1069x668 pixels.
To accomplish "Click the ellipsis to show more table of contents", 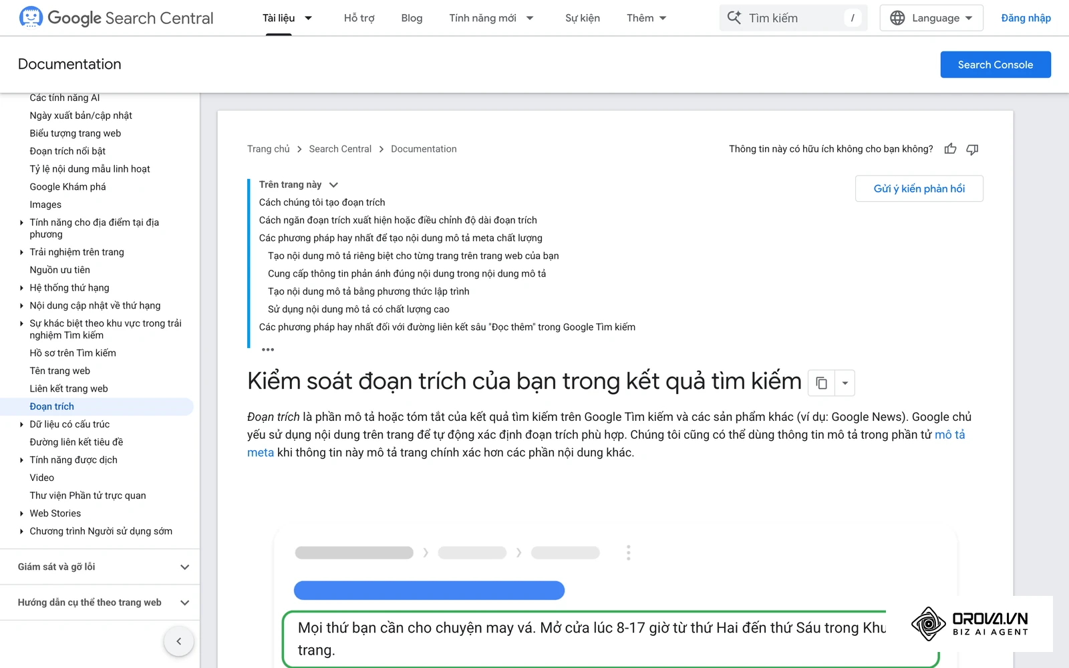I will point(268,349).
